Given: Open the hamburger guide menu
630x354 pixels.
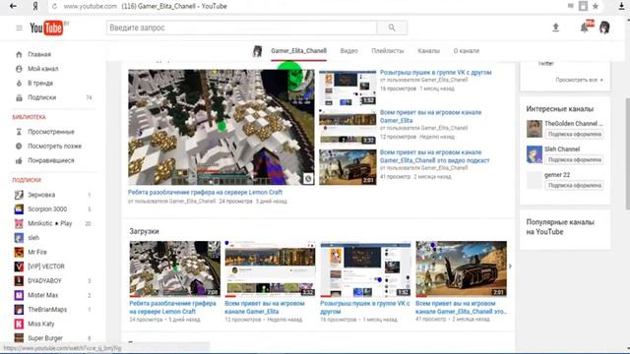Looking at the screenshot, I should click(x=19, y=28).
